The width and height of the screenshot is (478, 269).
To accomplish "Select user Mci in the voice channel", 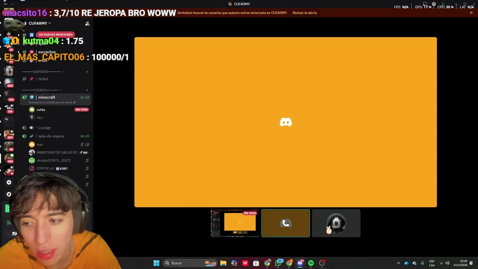I will pyautogui.click(x=40, y=117).
